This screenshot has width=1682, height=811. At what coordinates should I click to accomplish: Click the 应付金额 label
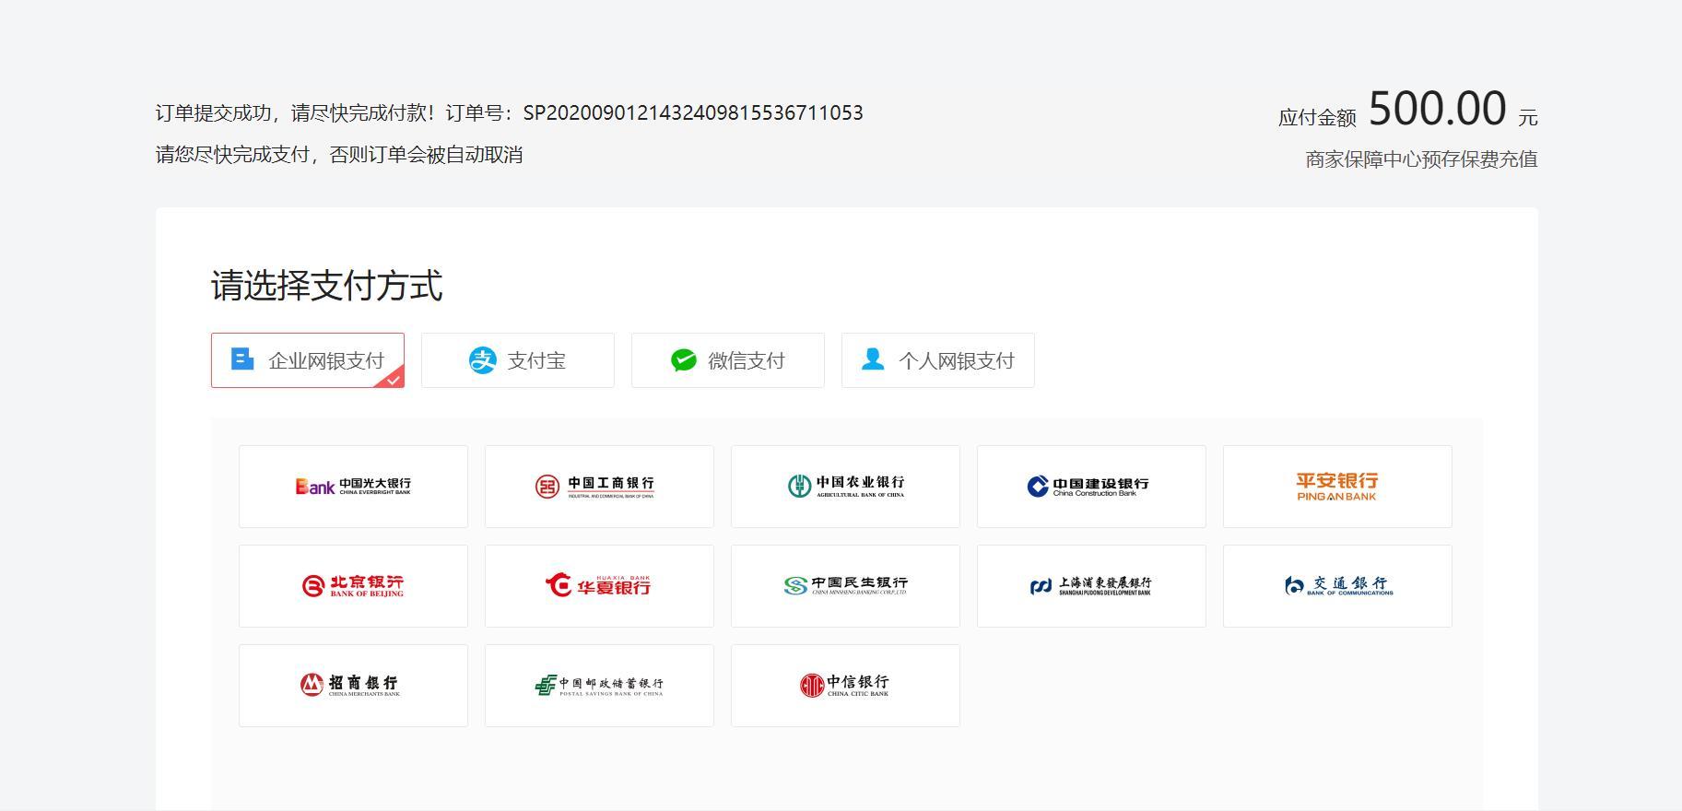1317,118
